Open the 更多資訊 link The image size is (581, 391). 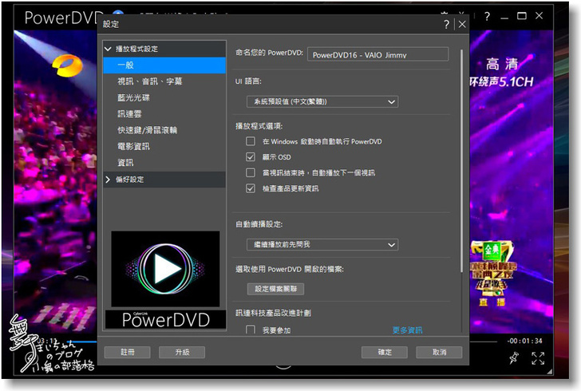(407, 330)
